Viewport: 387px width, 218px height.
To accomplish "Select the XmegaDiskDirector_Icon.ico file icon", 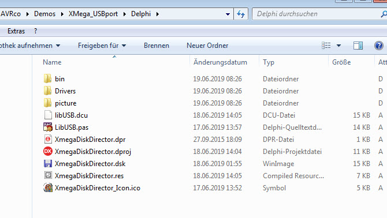I will [x=48, y=187].
